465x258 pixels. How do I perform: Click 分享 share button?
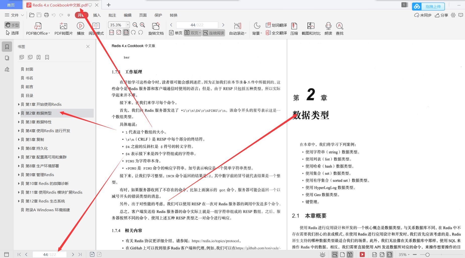(442, 15)
